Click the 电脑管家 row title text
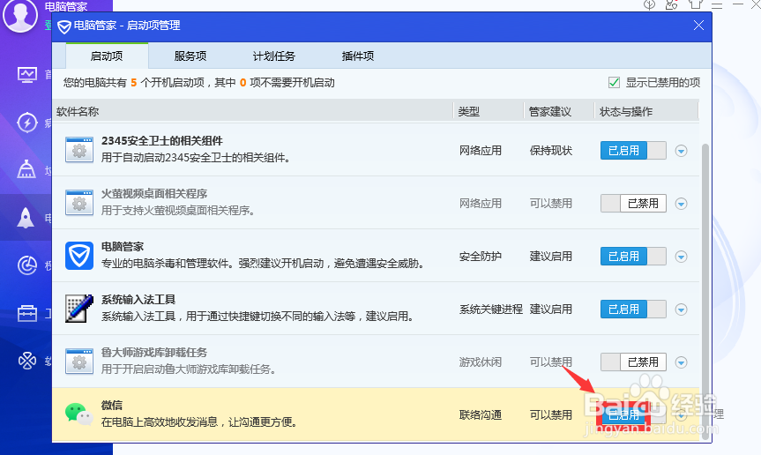Image resolution: width=761 pixels, height=455 pixels. (123, 246)
